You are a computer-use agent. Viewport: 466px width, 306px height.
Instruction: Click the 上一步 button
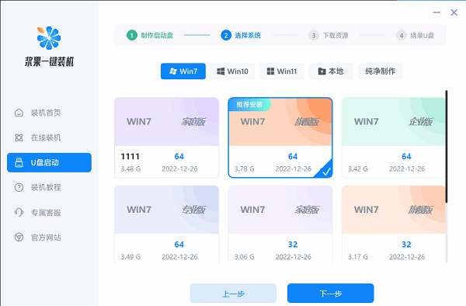click(x=233, y=294)
